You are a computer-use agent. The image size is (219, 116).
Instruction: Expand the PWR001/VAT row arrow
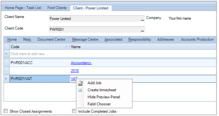tap(6, 79)
